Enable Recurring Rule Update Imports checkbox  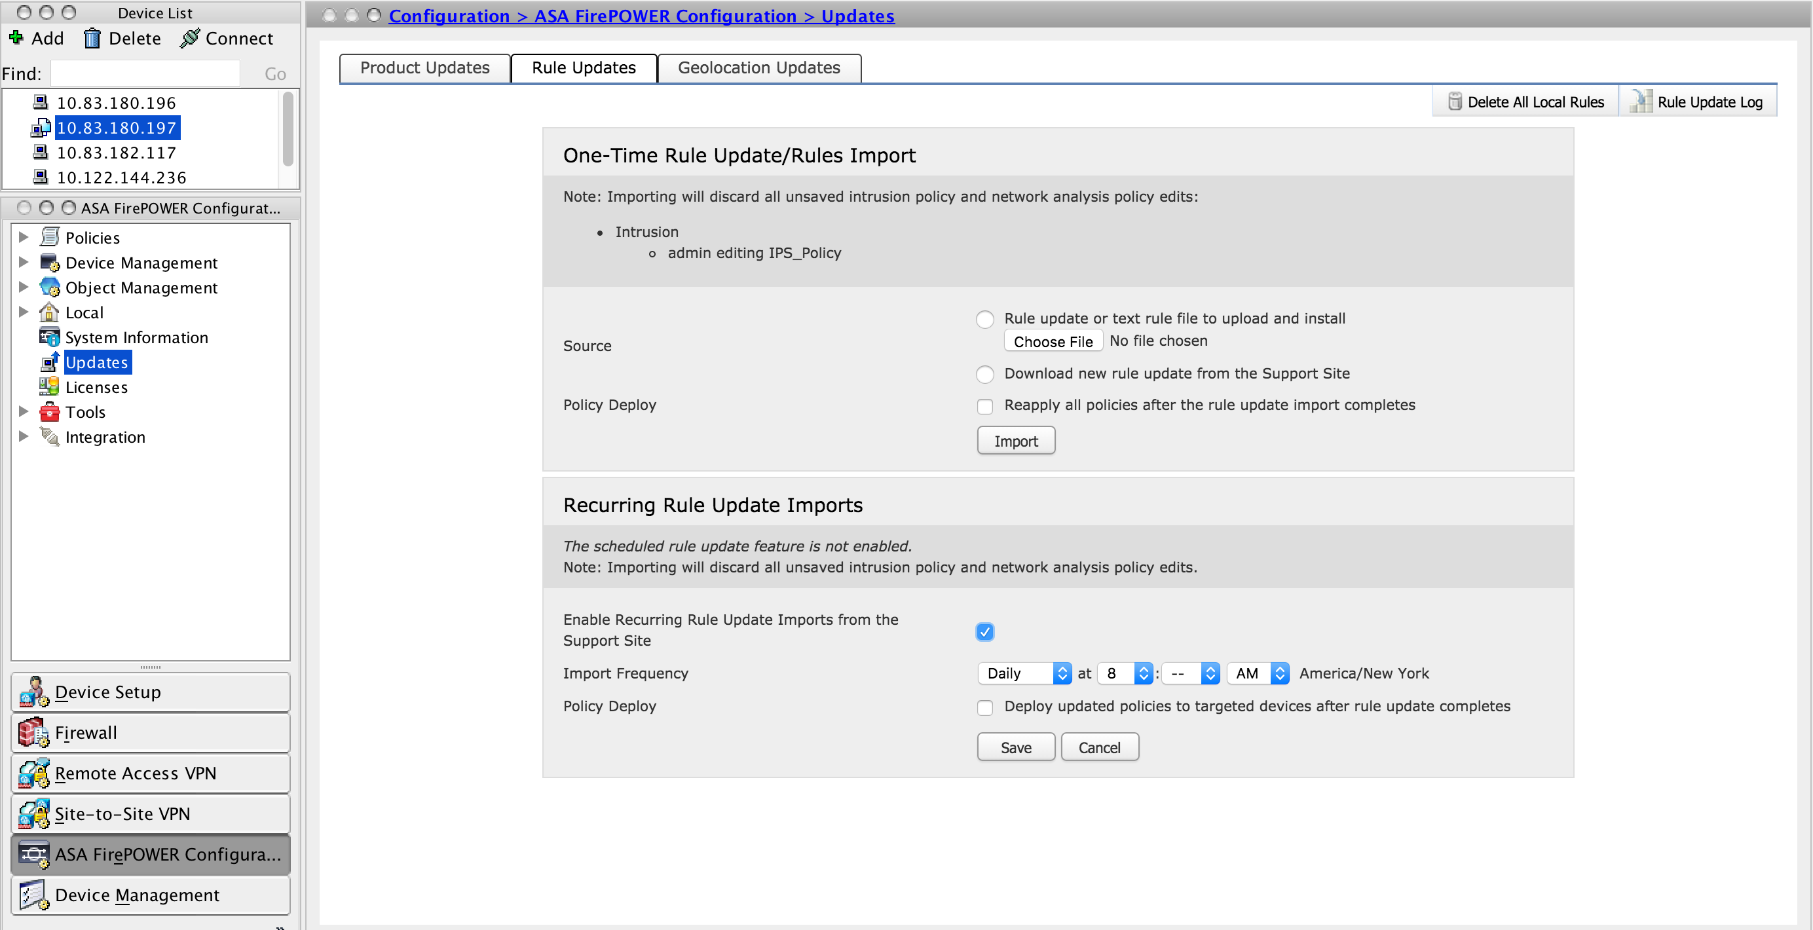click(985, 631)
